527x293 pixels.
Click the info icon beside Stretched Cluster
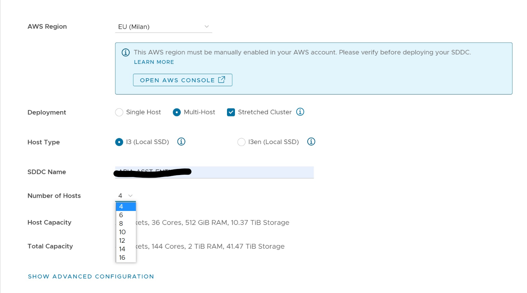[300, 112]
